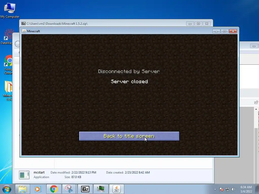Switch to Chrome on the taskbar
The height and width of the screenshot is (194, 259).
coord(54,189)
